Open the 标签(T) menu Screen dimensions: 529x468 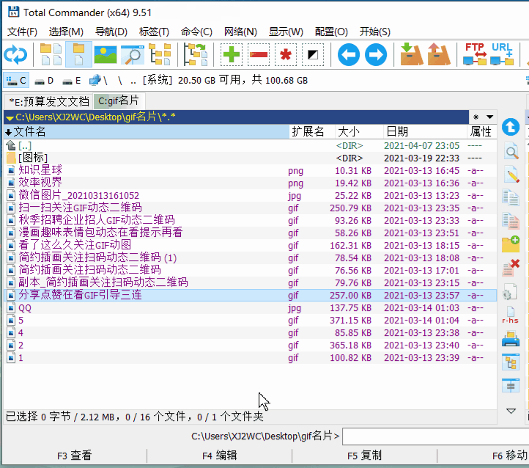tap(154, 32)
